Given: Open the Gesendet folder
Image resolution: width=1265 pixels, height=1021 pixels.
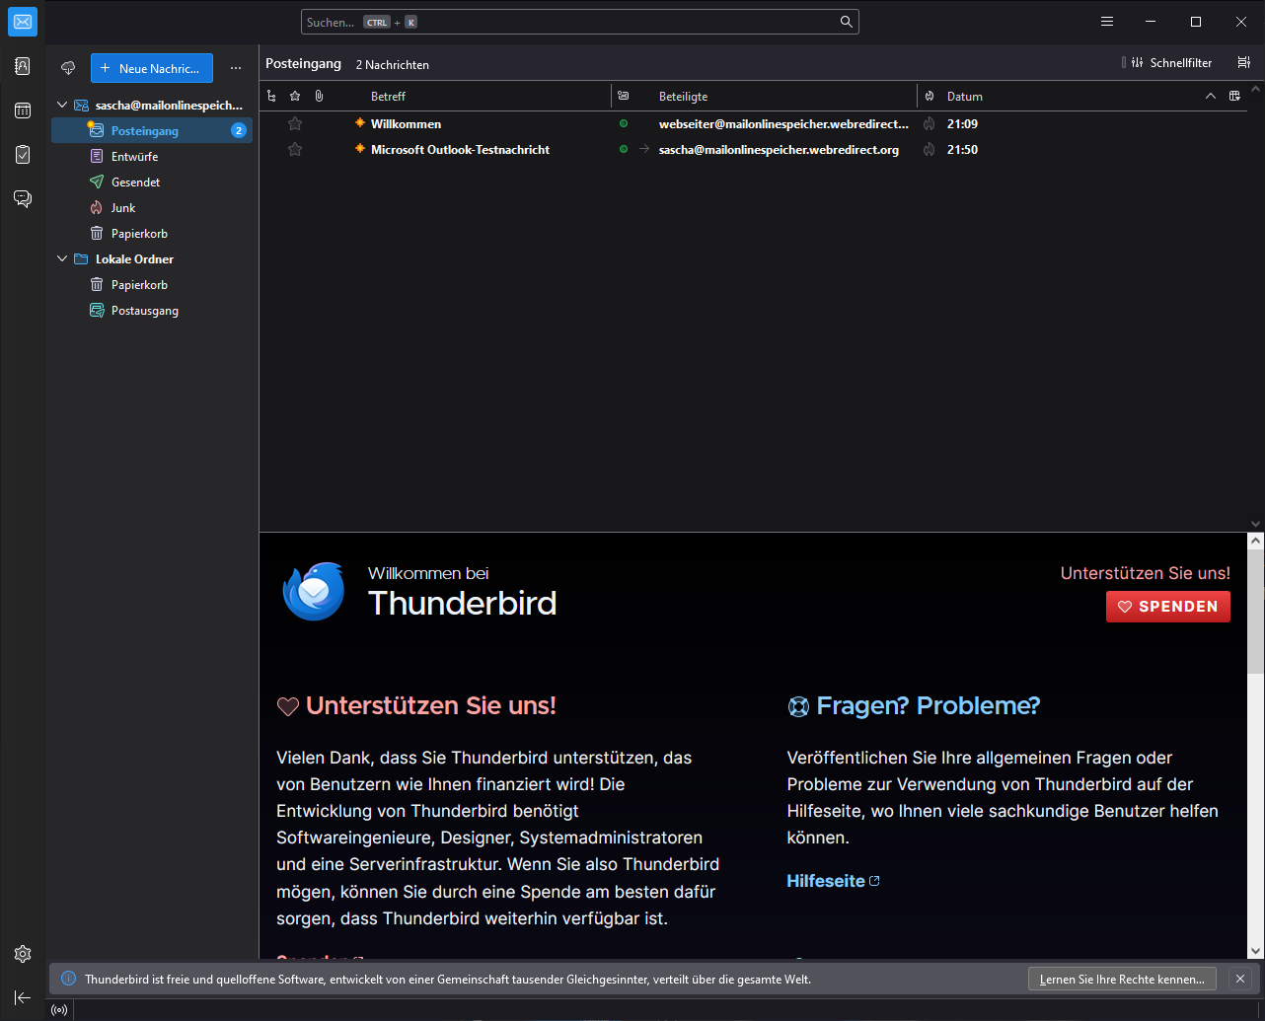Looking at the screenshot, I should (152, 182).
